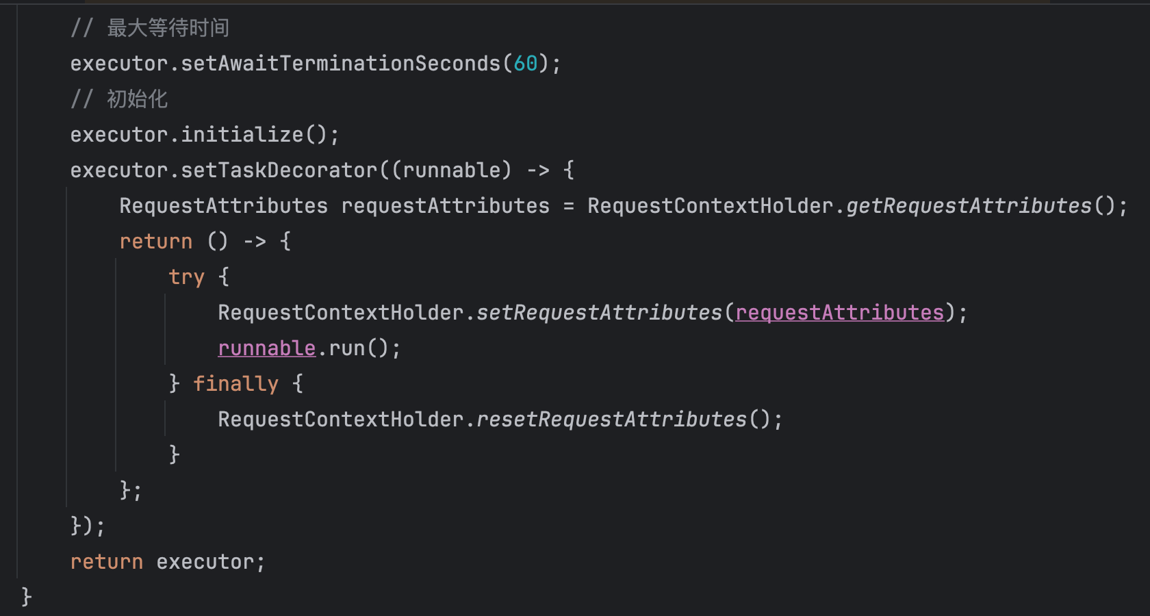Click the finally keyword
1150x616 pixels.
click(235, 384)
